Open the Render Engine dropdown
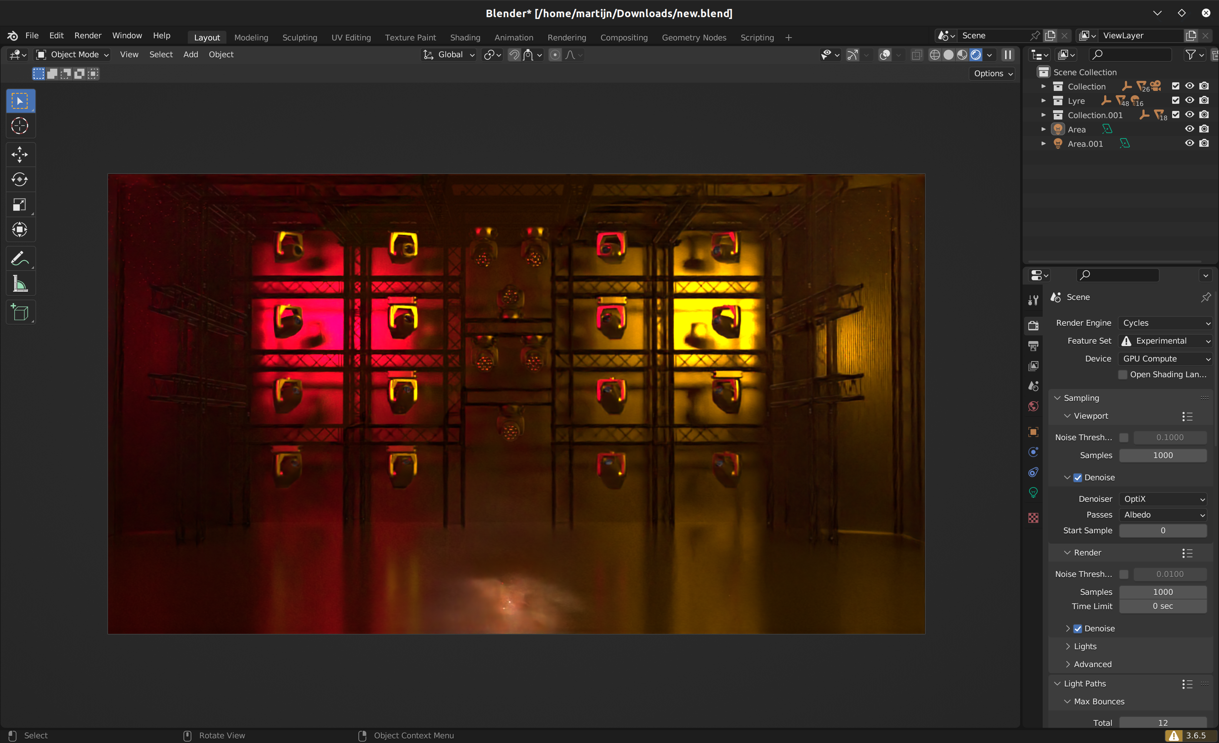Screen dimensions: 1219x743 pos(1166,323)
